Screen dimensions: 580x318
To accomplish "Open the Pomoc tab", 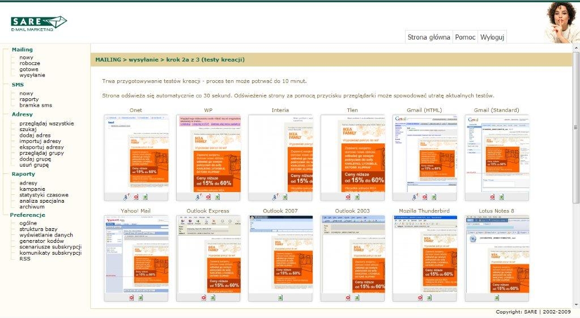I will (465, 37).
